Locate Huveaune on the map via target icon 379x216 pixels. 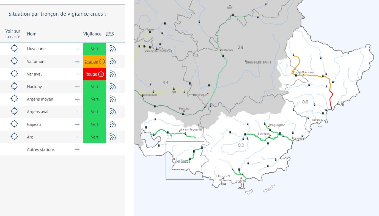pyautogui.click(x=14, y=49)
